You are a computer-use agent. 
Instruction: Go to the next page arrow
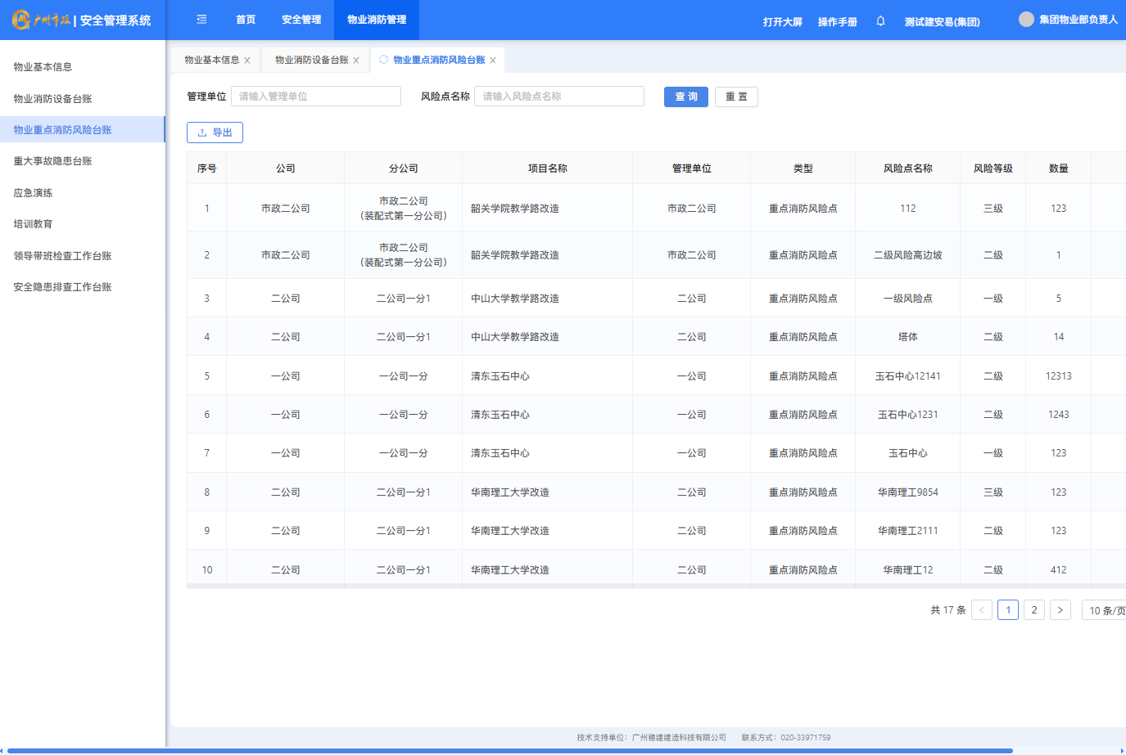(x=1060, y=610)
